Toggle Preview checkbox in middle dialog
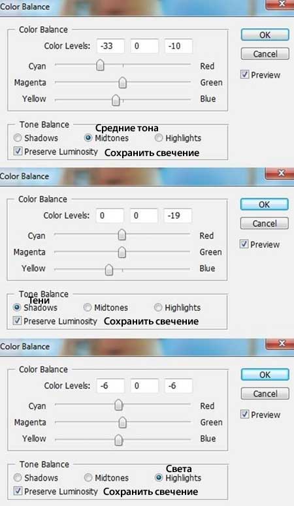This screenshot has height=506, width=294. click(x=244, y=244)
